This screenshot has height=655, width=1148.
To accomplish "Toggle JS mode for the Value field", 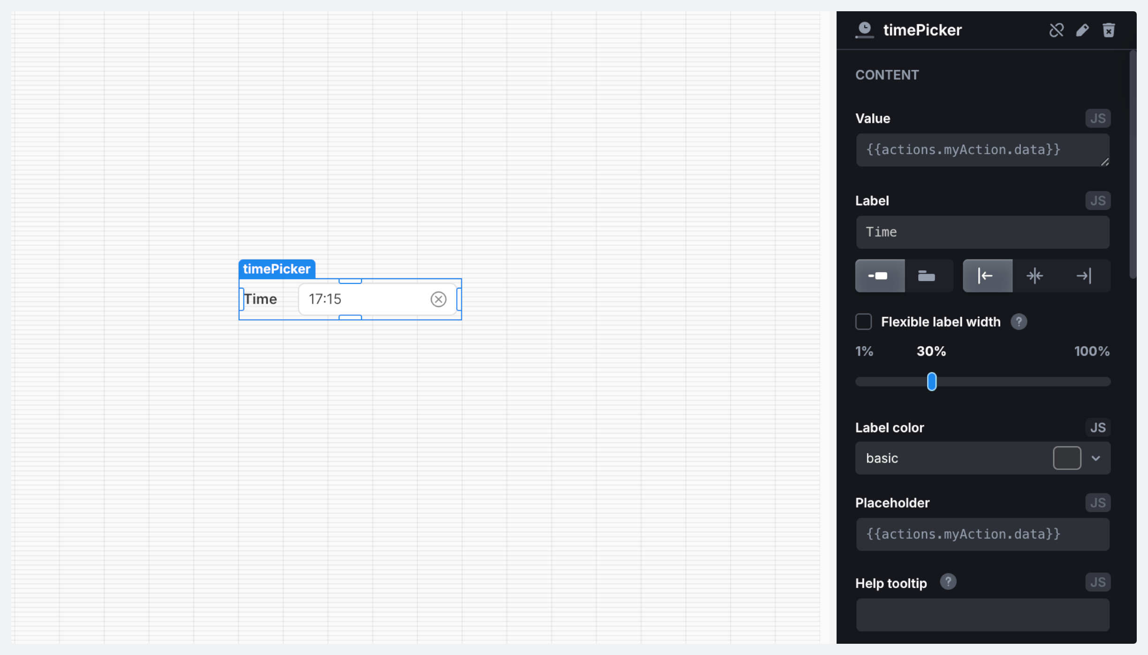I will coord(1097,119).
